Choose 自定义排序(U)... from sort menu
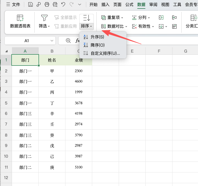The image size is (198, 186). pyautogui.click(x=103, y=53)
